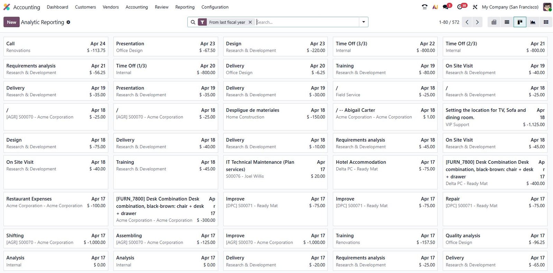
Task: Open the Time Off (2/3) card
Action: [495, 47]
